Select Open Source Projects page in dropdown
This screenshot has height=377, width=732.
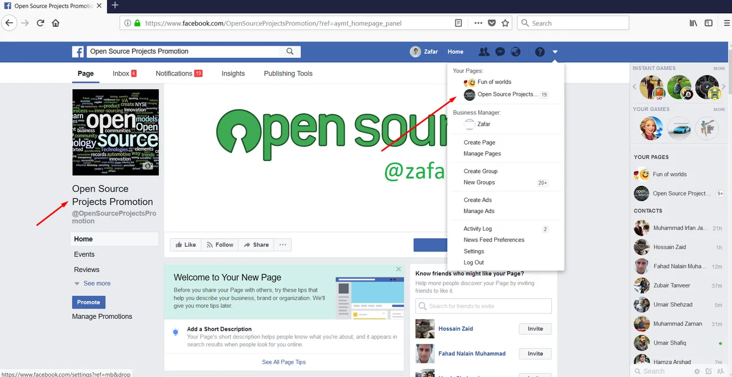[x=506, y=94]
